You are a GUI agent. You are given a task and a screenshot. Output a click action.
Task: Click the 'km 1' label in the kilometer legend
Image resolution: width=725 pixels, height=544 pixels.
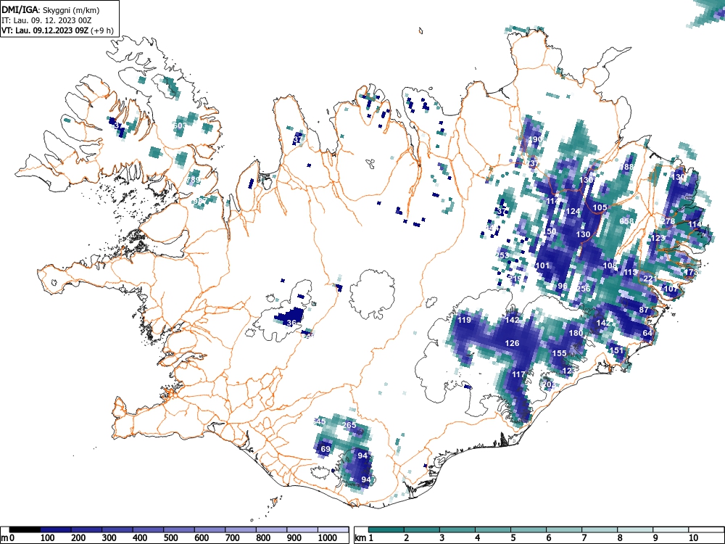tap(365, 538)
